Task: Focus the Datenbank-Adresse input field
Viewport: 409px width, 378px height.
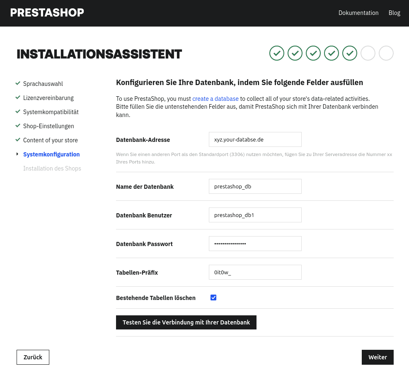Action: (x=255, y=139)
